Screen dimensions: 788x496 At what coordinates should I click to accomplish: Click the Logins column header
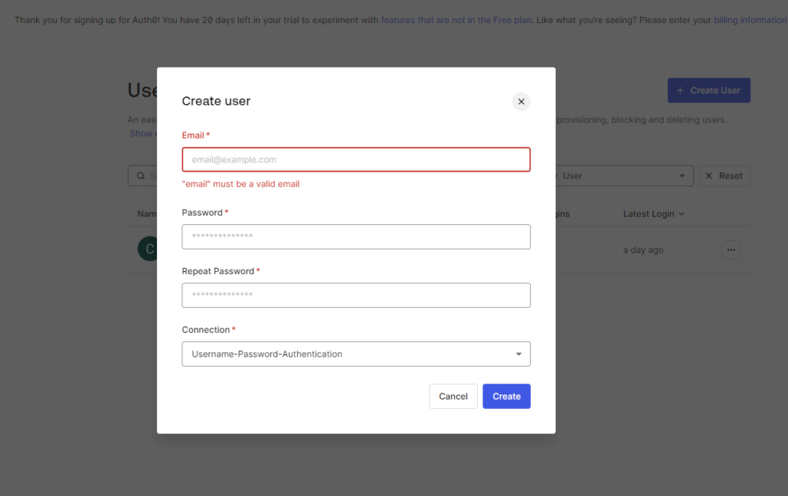[x=562, y=214]
